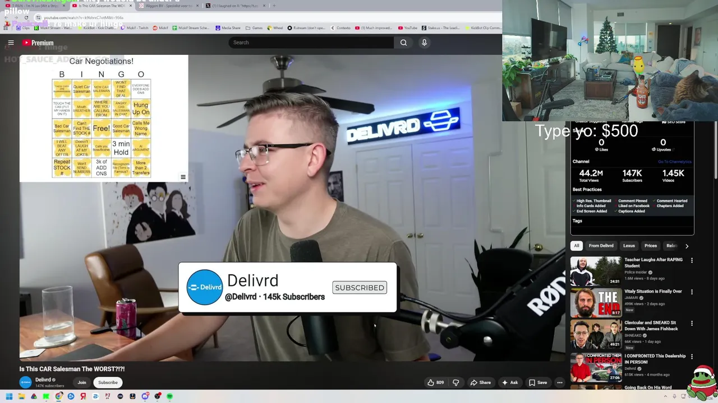Select the All filter chip

[x=576, y=246]
